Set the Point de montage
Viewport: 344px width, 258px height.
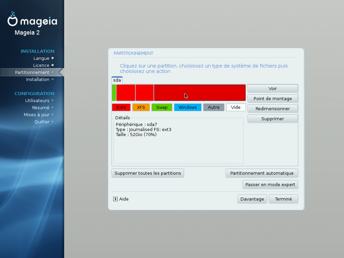273,99
